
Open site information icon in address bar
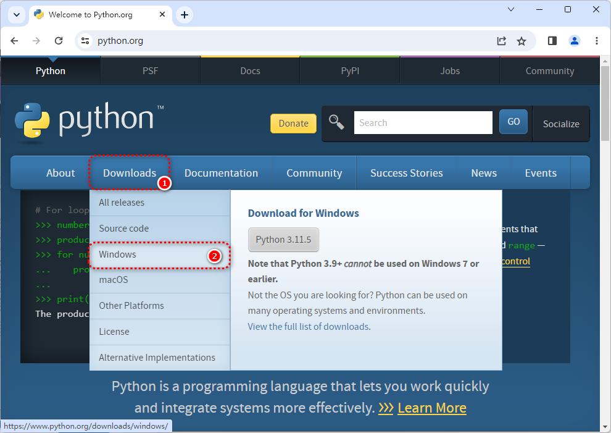pyautogui.click(x=85, y=41)
